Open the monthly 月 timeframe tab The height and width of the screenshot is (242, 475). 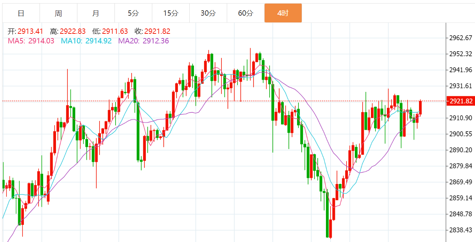pyautogui.click(x=96, y=13)
